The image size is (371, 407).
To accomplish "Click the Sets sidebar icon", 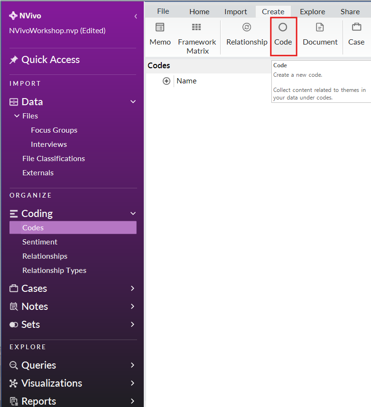I will pos(14,325).
